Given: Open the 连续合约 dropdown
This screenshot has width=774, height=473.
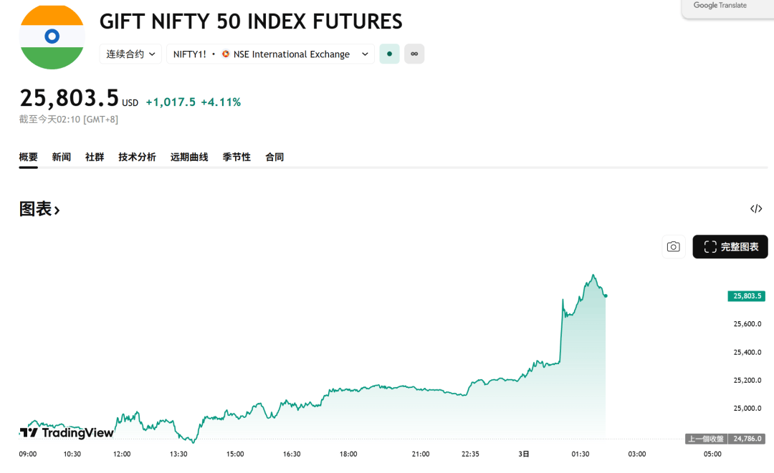Looking at the screenshot, I should click(x=130, y=54).
